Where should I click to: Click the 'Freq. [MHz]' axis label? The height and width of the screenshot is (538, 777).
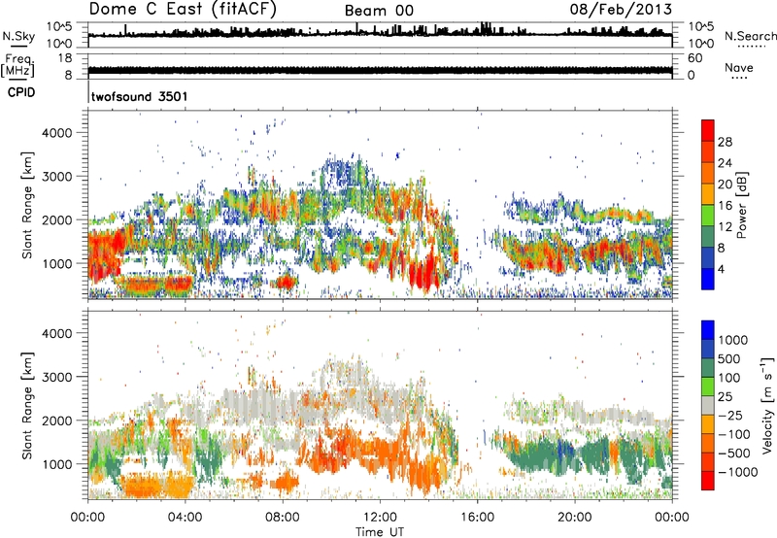pos(17,66)
